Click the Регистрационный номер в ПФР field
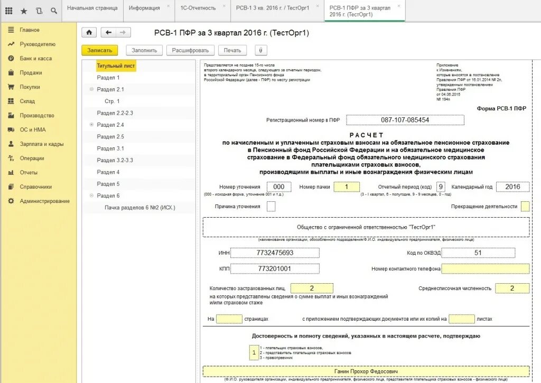 405,120
